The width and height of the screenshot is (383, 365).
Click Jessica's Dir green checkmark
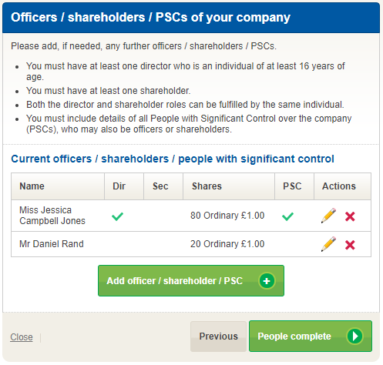117,216
